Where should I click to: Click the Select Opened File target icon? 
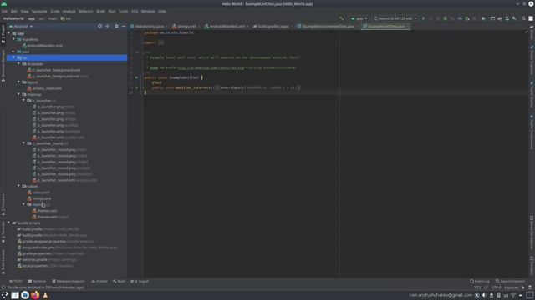click(99, 26)
